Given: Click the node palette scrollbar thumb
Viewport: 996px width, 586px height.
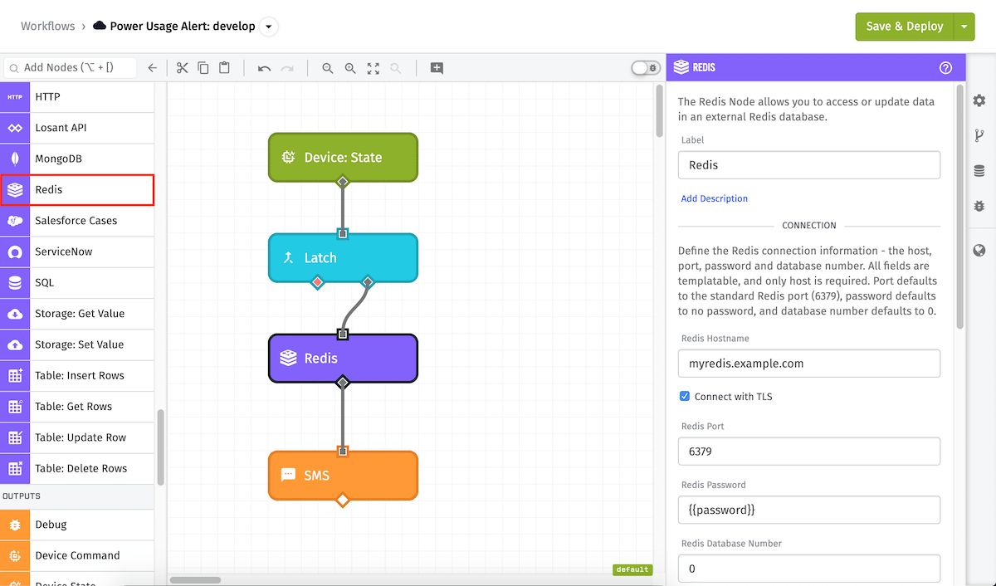Looking at the screenshot, I should 160,447.
